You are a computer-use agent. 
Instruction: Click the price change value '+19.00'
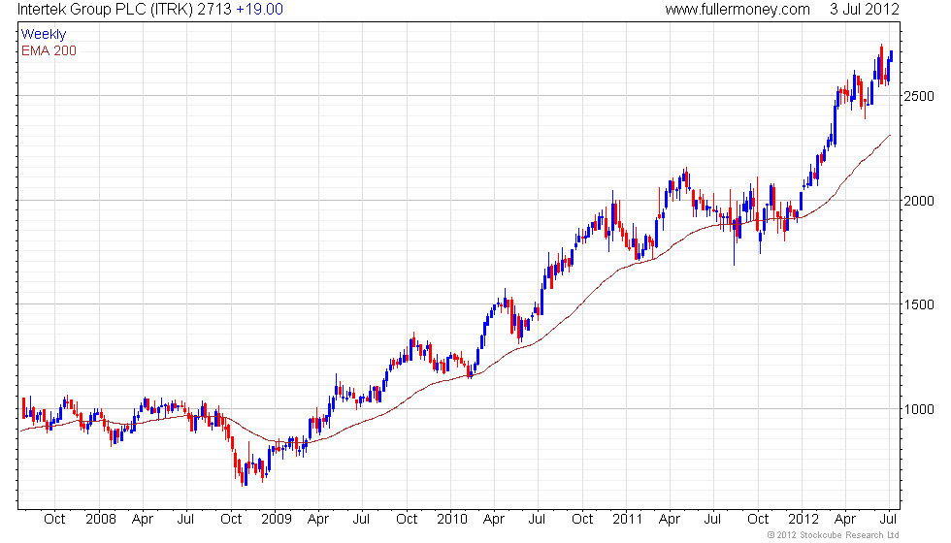coord(260,9)
